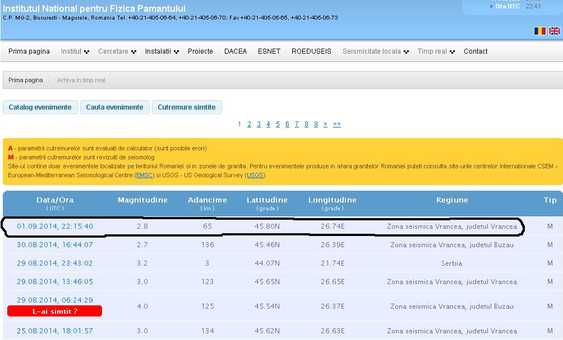The width and height of the screenshot is (563, 340).
Task: Expand the Instalatii menu
Action: [x=161, y=51]
